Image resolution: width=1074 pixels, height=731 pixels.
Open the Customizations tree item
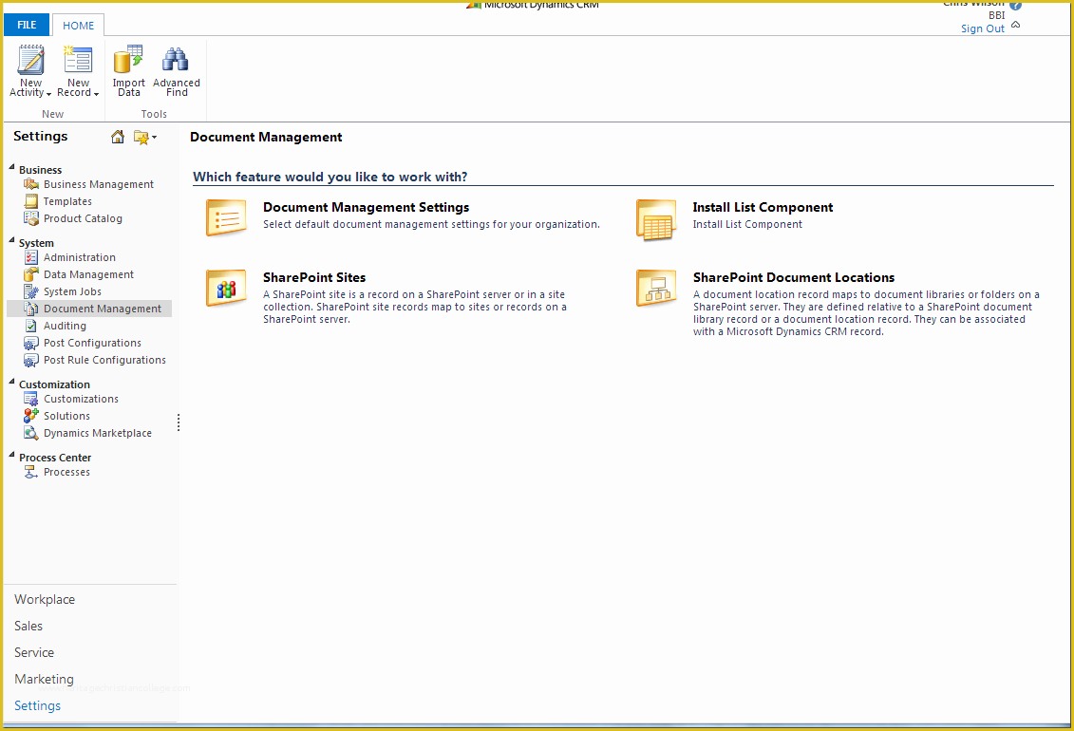[81, 399]
